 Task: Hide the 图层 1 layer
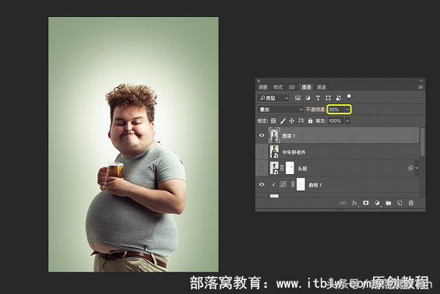point(262,135)
